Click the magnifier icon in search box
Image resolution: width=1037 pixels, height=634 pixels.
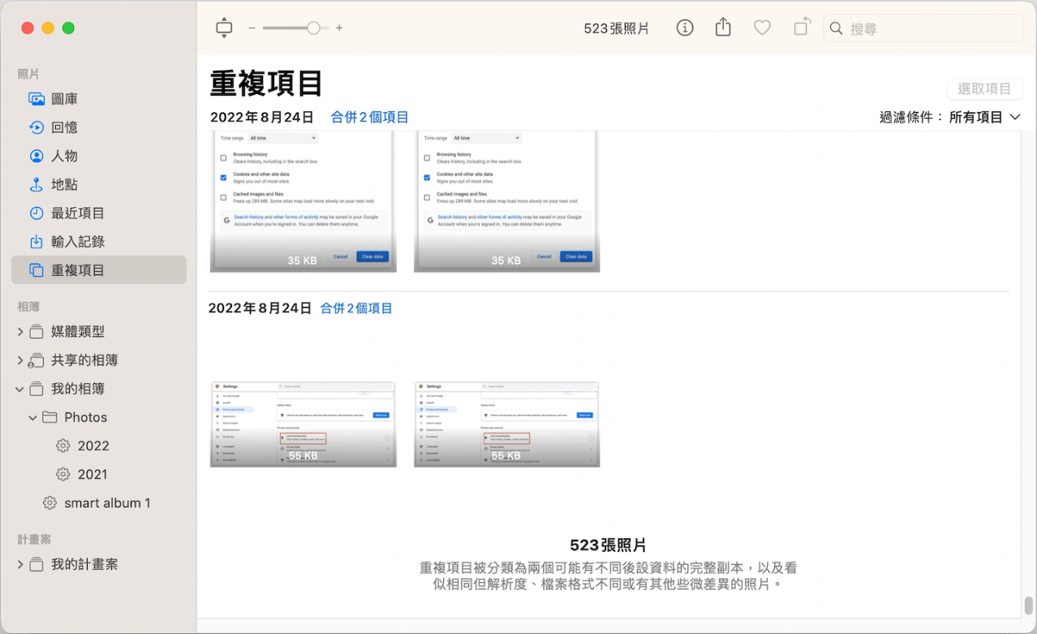click(837, 28)
